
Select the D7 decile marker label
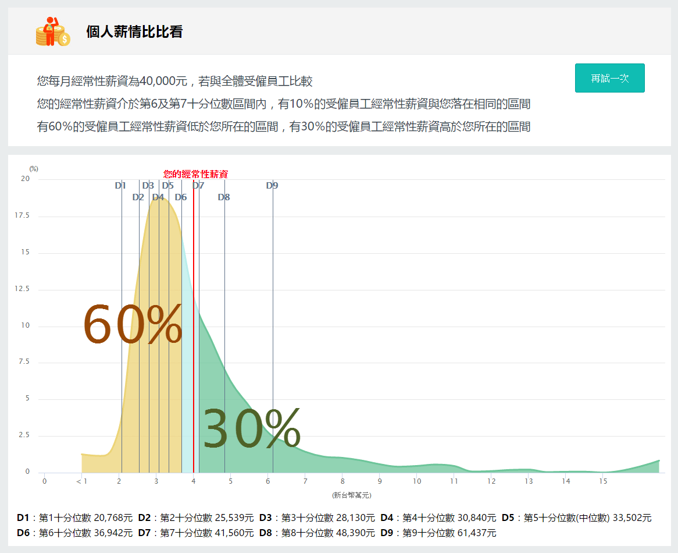198,185
